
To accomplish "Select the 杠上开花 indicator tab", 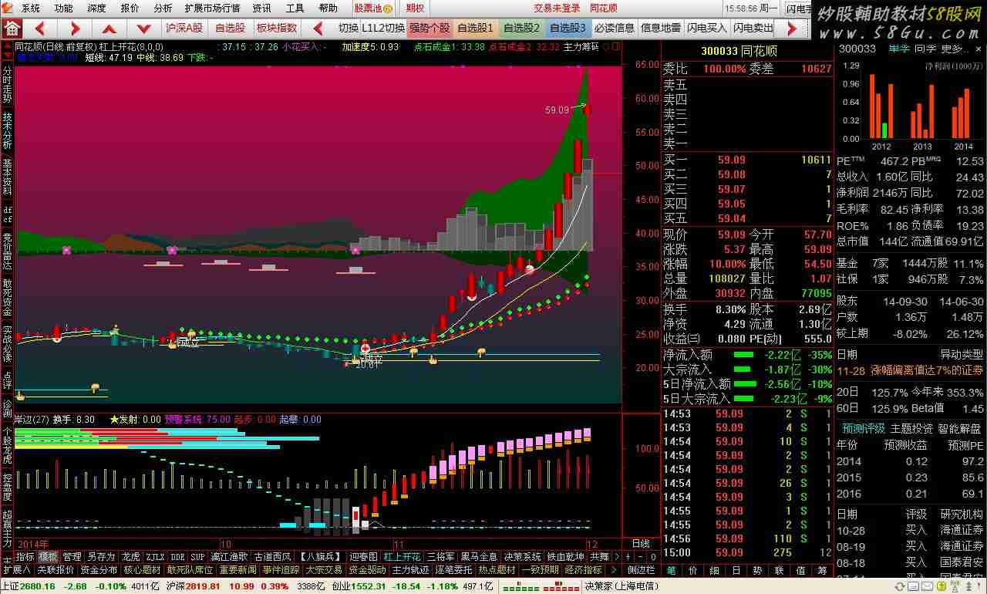I will point(402,556).
